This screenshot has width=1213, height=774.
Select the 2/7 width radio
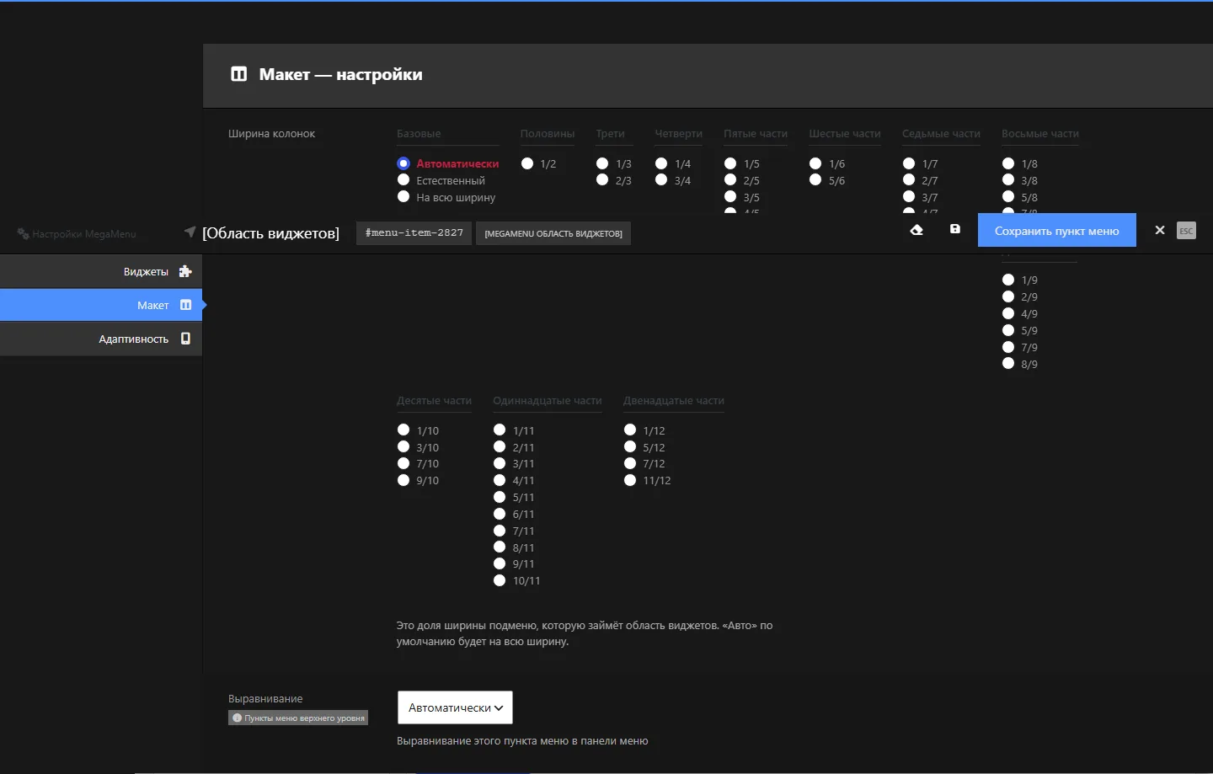[909, 179]
